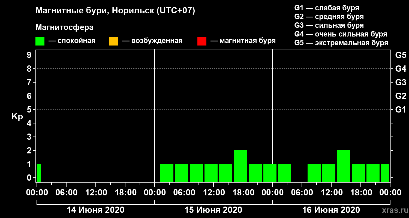Click the 'G2' label on right axis
This screenshot has width=409, height=218.
[x=401, y=96]
